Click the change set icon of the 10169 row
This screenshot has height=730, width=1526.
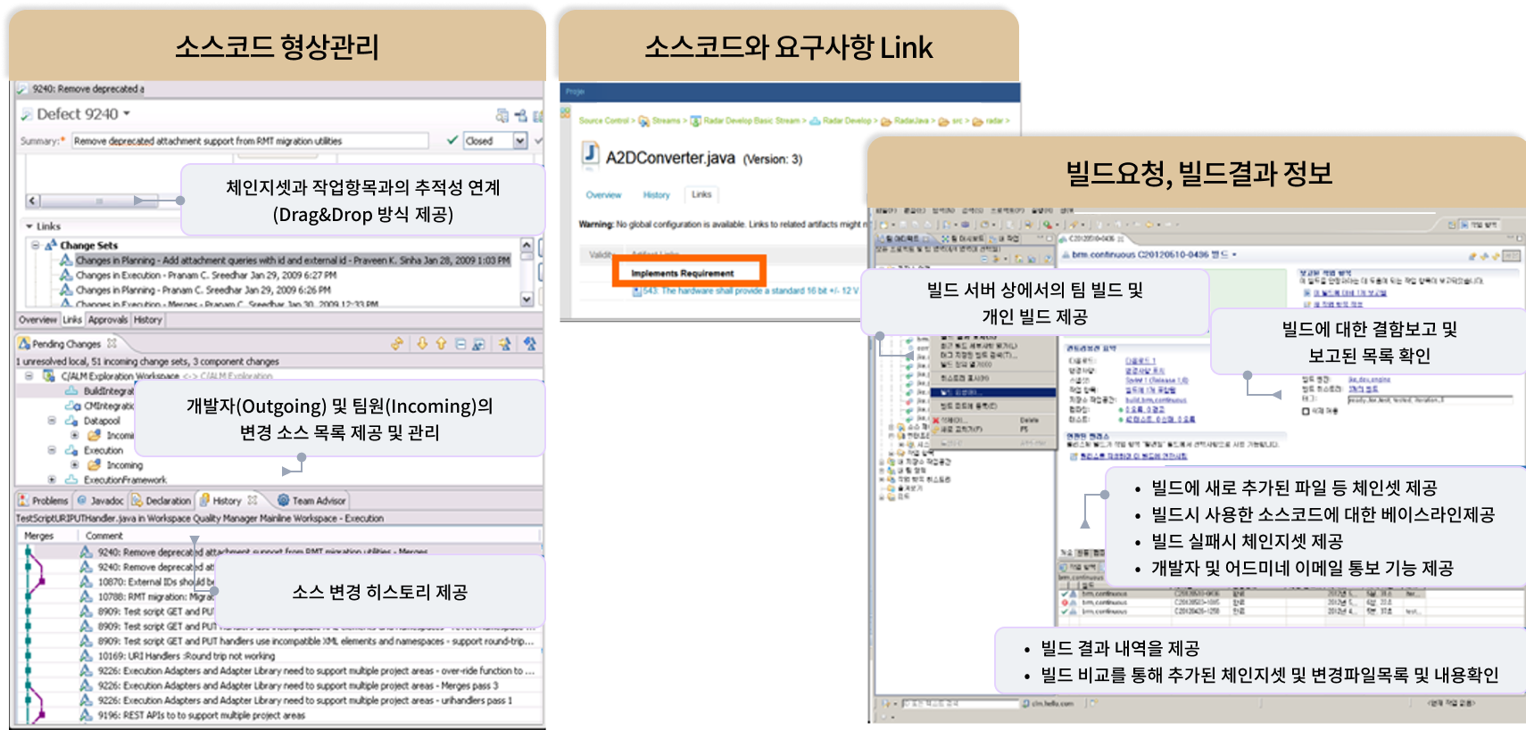87,656
